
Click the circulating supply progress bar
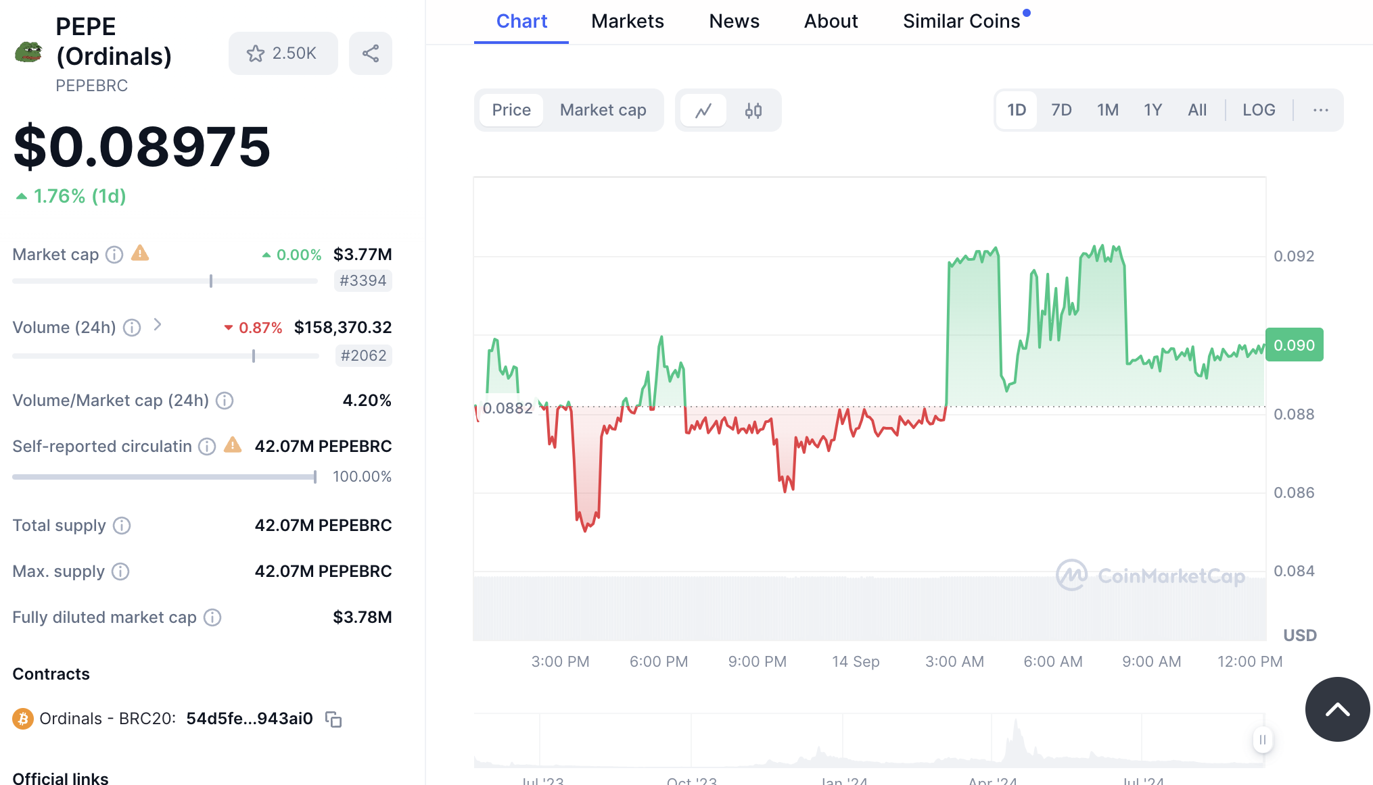pos(164,477)
